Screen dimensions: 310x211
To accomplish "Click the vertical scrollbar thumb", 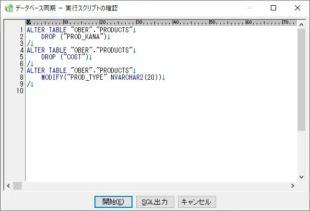I will tap(301, 80).
